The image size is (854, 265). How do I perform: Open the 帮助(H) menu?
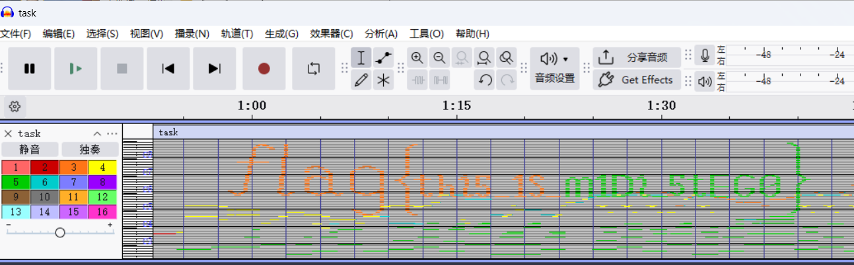tap(472, 34)
